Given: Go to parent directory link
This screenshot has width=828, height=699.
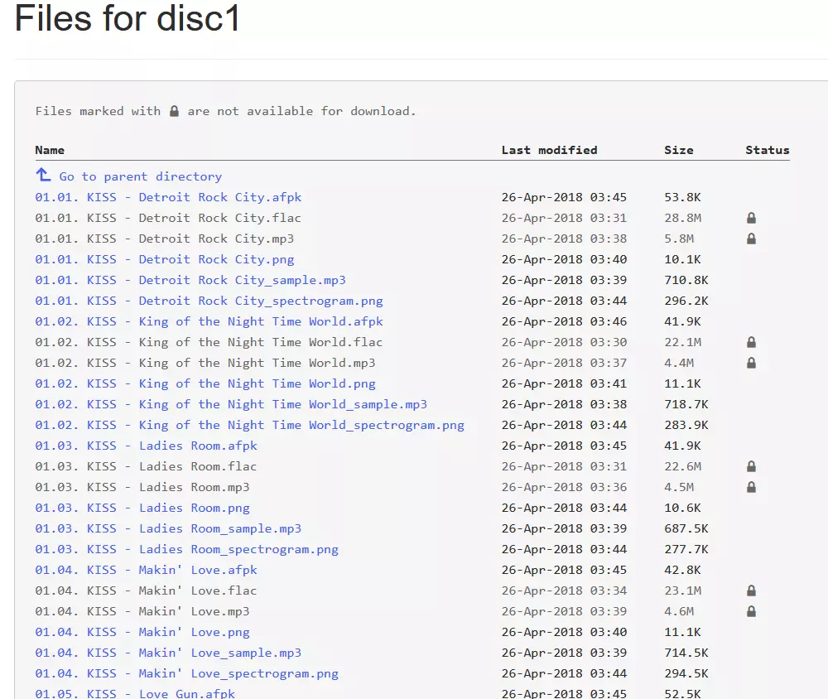Looking at the screenshot, I should coord(141,176).
